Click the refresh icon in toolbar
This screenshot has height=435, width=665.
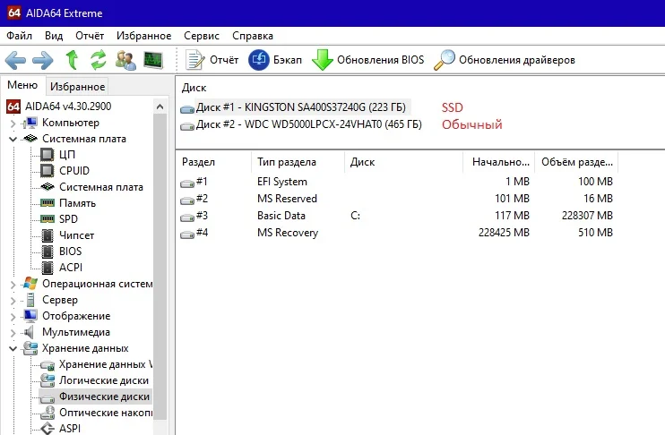point(98,60)
